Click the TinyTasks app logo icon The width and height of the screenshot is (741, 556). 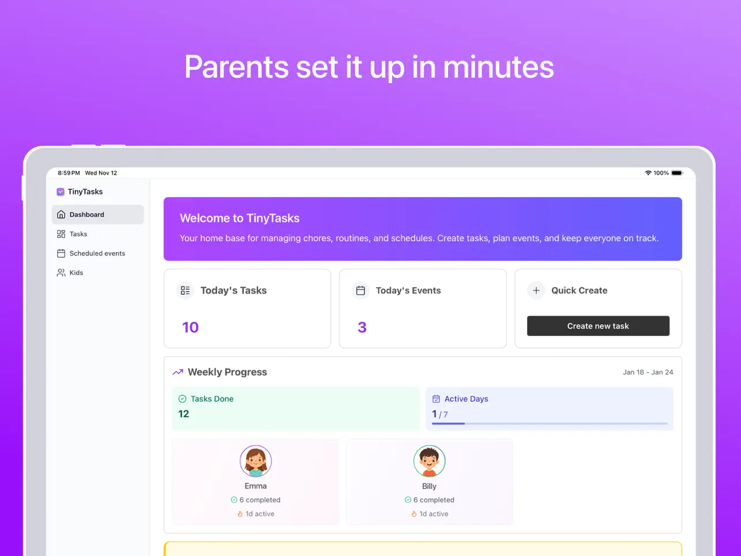coord(61,191)
